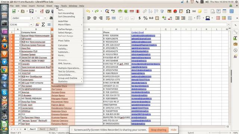Open the Name Box dropdown arrow
Viewport: 239px width, 134px height.
pyautogui.click(x=31, y=25)
